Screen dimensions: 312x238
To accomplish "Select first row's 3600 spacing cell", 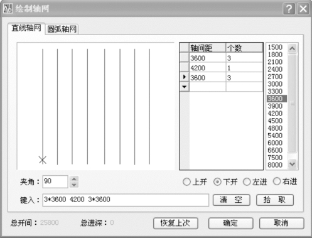I will [207, 58].
